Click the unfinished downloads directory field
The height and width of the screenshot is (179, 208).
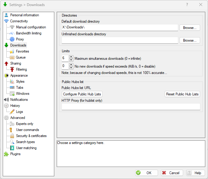120,40
